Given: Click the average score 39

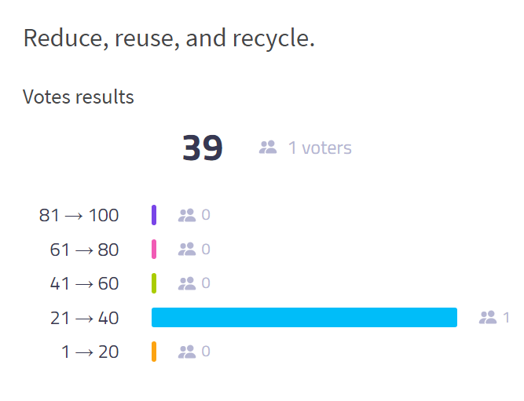Looking at the screenshot, I should tap(202, 148).
